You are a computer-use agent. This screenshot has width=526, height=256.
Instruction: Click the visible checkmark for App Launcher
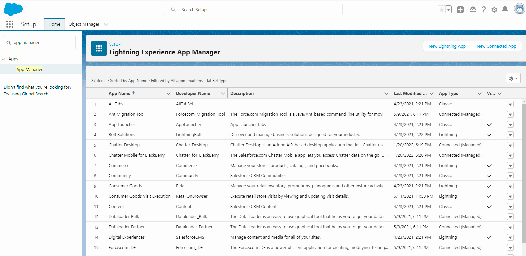pyautogui.click(x=489, y=125)
